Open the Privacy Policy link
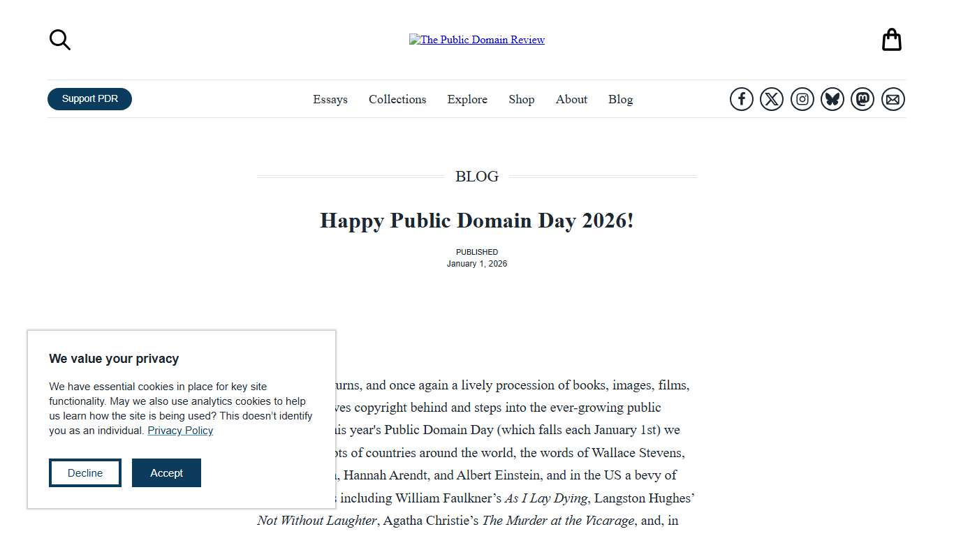Viewport: 954px width, 536px height. click(179, 431)
